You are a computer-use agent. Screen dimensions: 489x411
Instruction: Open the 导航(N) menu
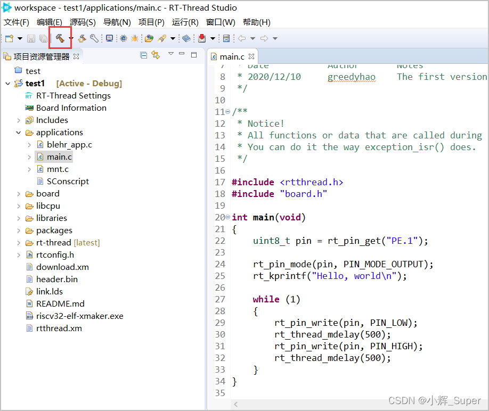[x=117, y=22]
